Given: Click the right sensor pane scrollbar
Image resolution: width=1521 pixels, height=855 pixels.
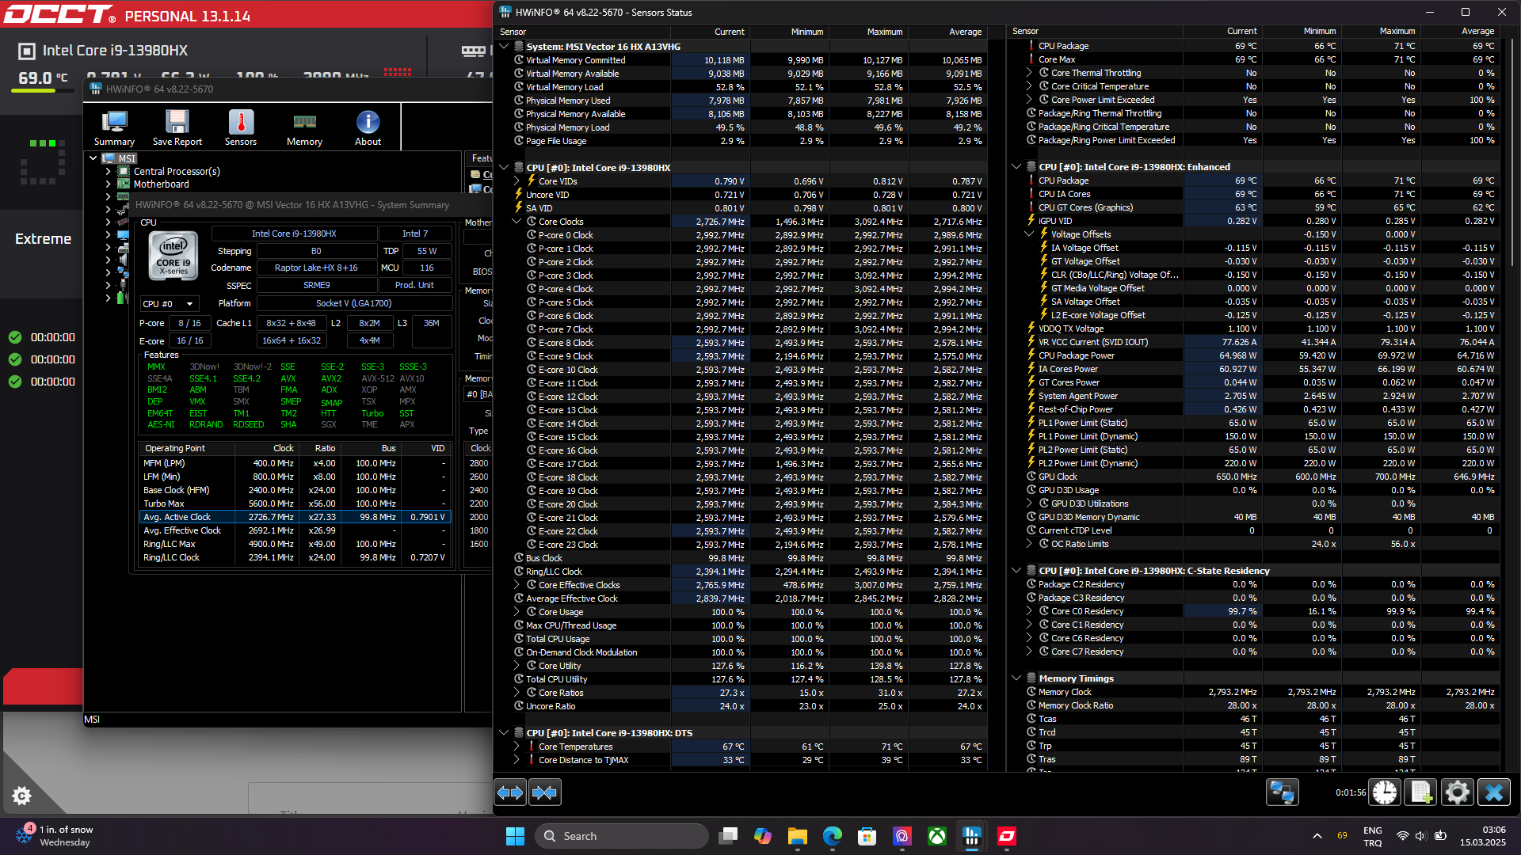Looking at the screenshot, I should (x=1514, y=150).
